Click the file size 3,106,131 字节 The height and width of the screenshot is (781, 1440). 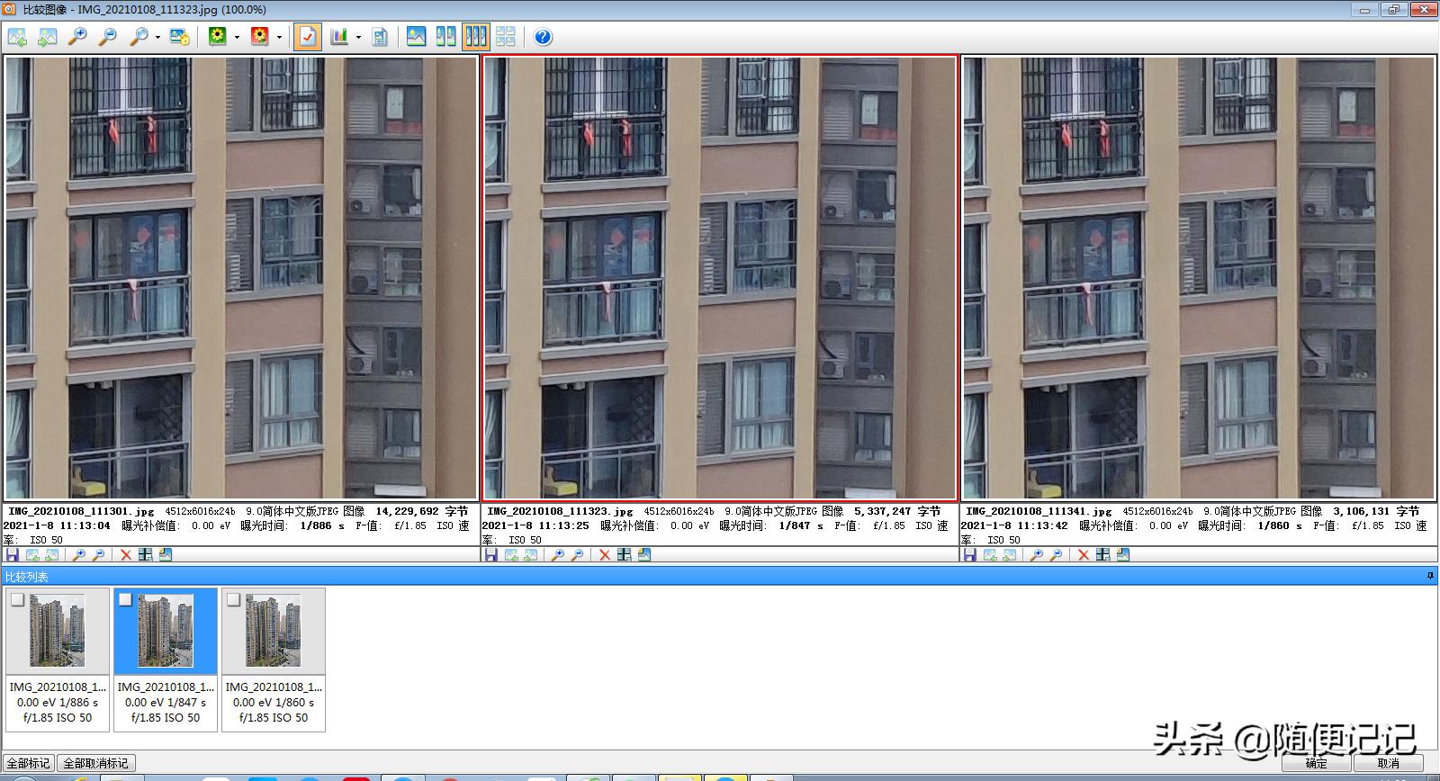click(1376, 511)
